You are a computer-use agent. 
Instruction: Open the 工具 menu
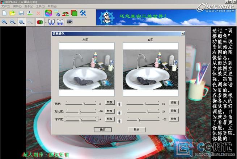40,6
